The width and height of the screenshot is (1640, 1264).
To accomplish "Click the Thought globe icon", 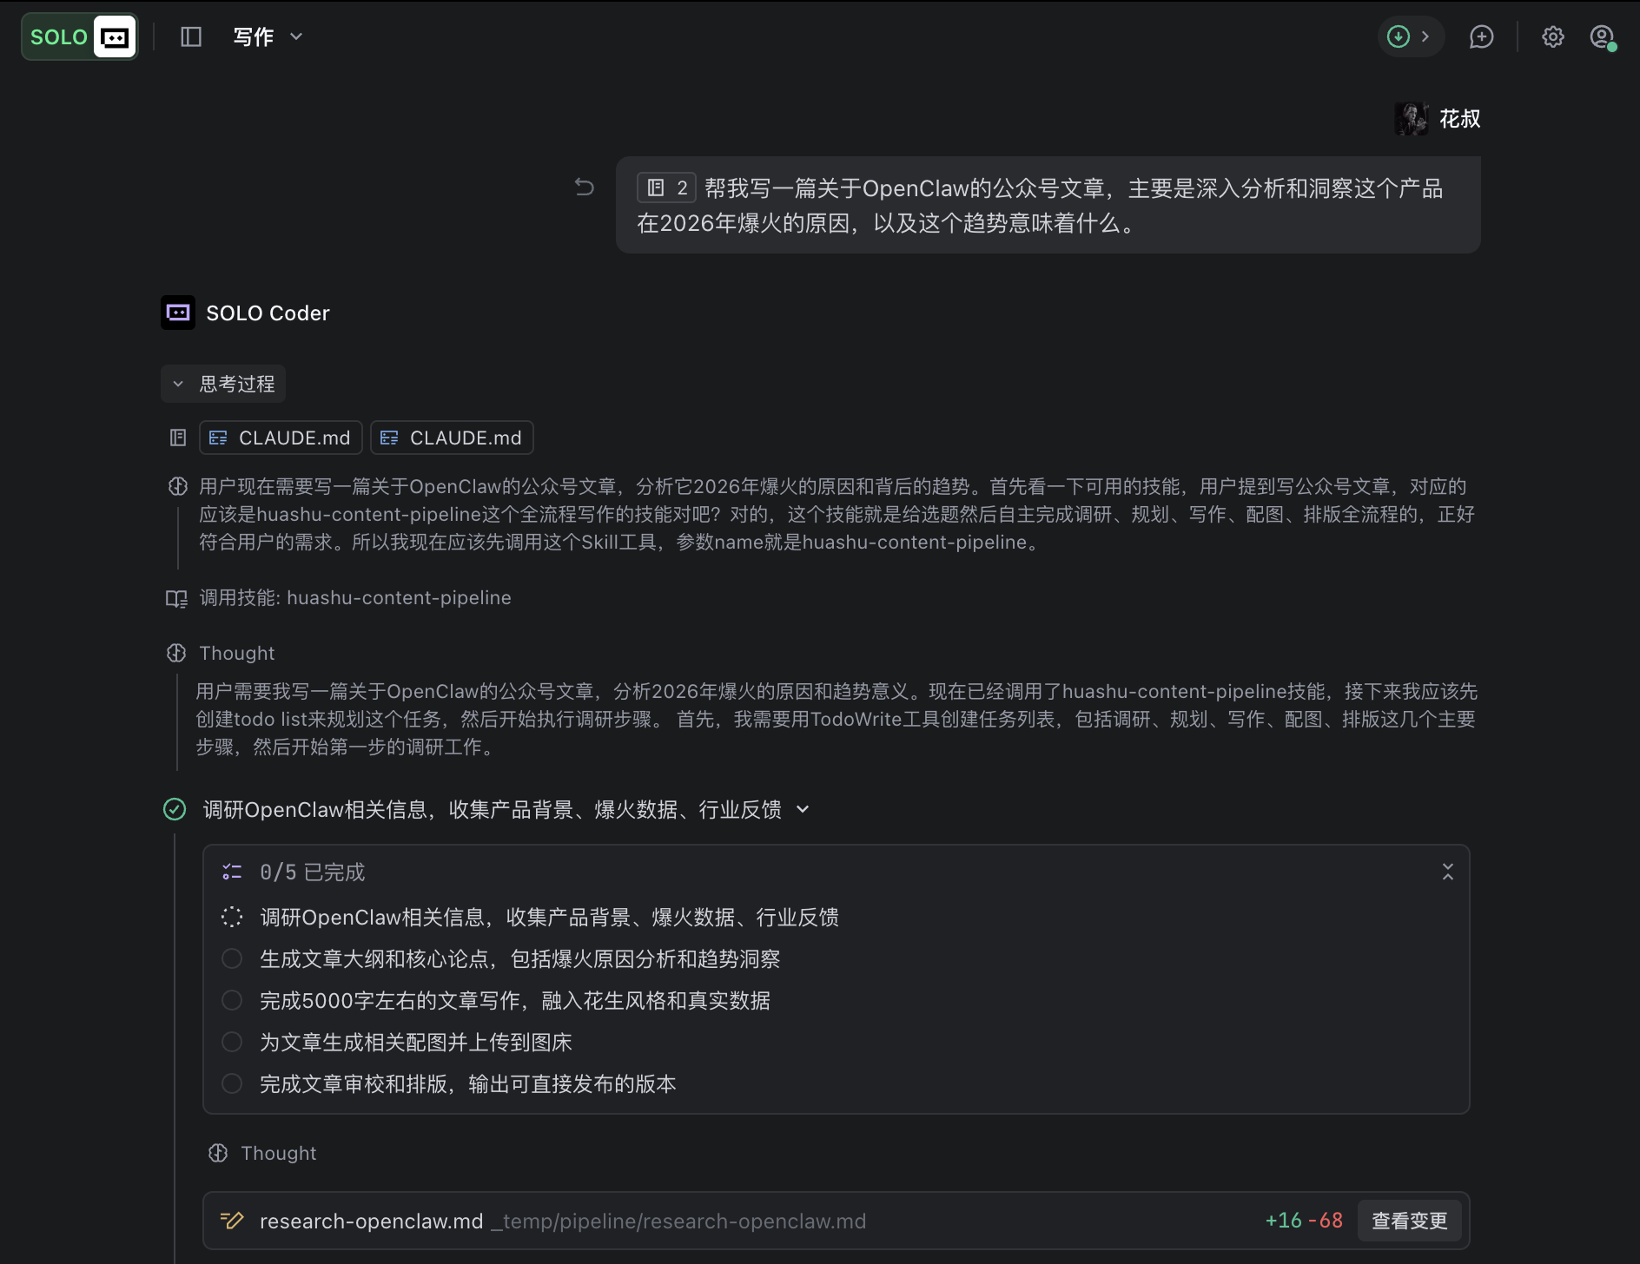I will point(177,653).
